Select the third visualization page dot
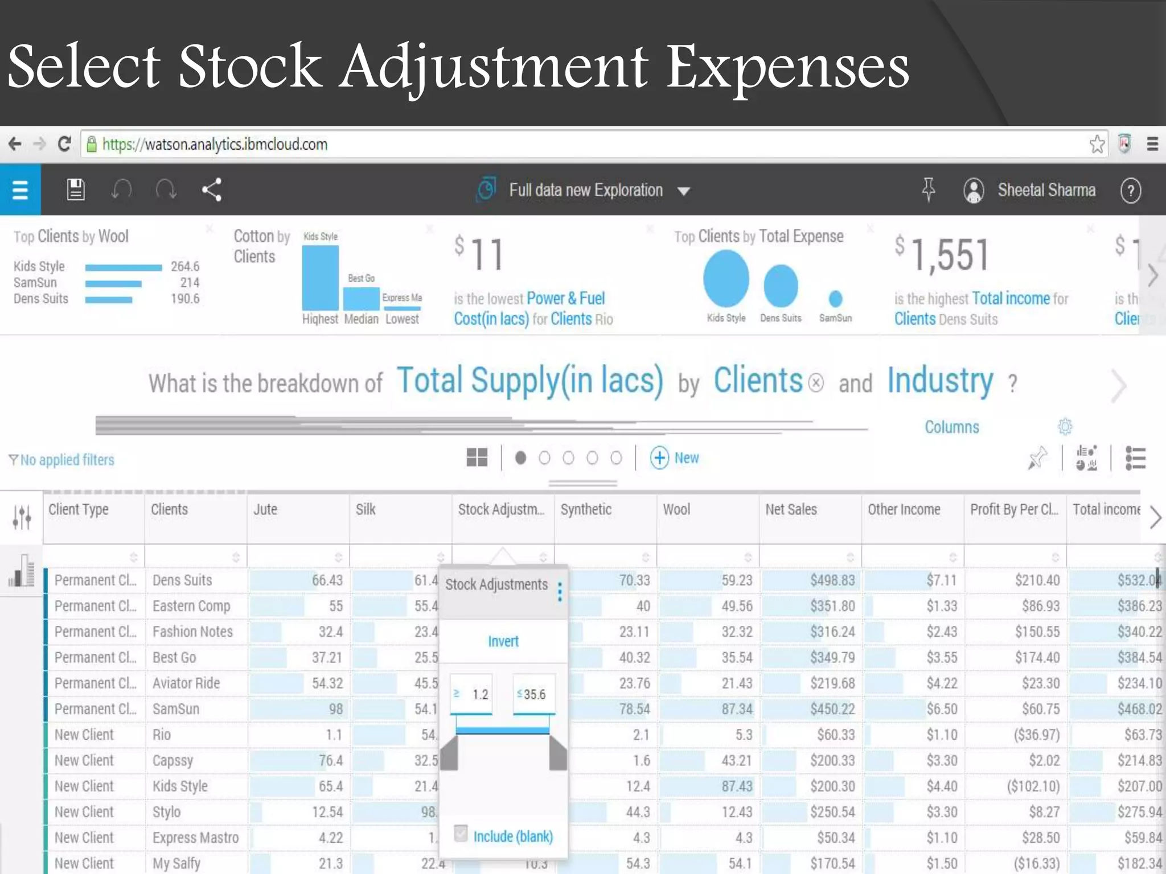The height and width of the screenshot is (874, 1166). pos(568,458)
